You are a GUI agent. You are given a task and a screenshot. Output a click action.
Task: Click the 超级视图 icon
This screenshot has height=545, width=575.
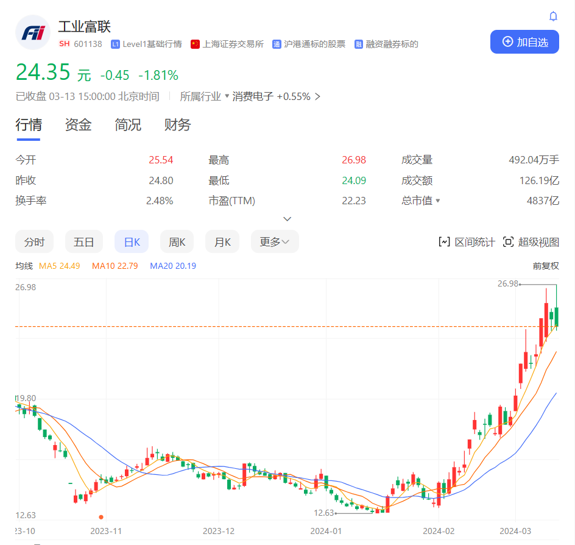click(x=508, y=242)
